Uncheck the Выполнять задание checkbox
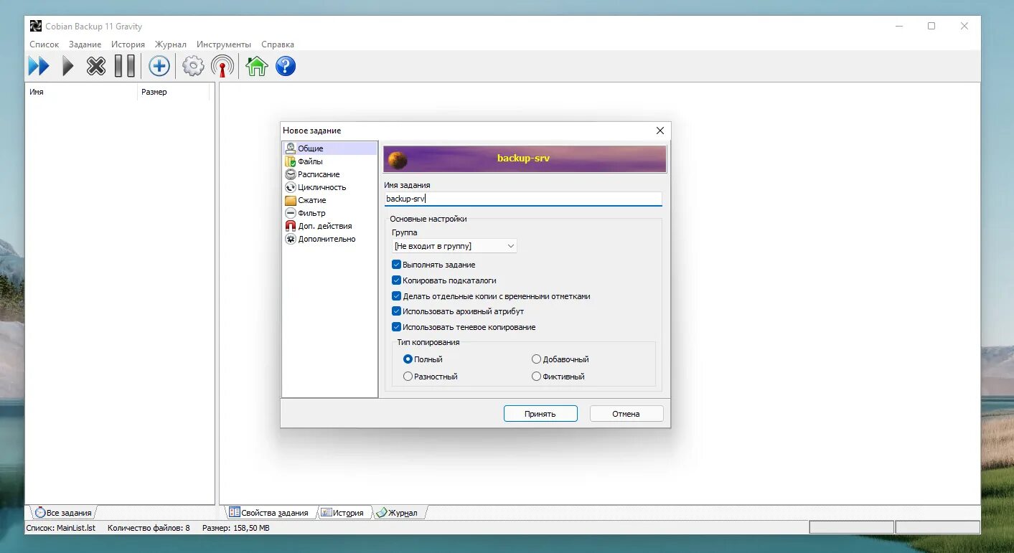Screen dimensions: 1014x553 (x=396, y=265)
